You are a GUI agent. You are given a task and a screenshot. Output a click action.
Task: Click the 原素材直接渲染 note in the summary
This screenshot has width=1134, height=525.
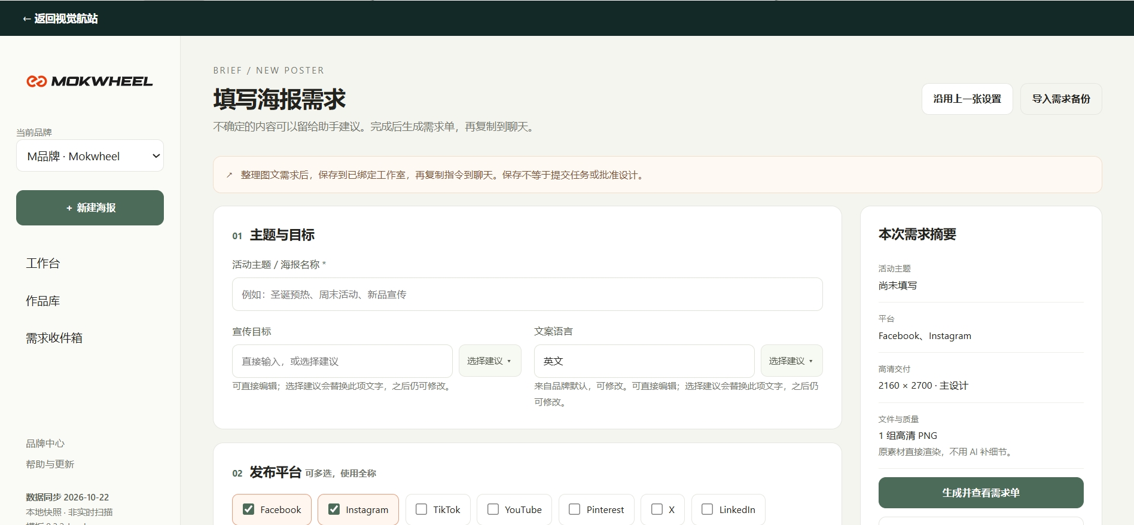[946, 452]
